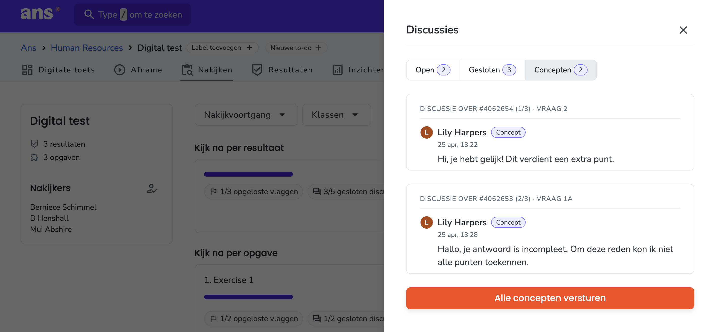Click the '1/3 opgeloste vlaggen' chip
The height and width of the screenshot is (332, 710).
click(x=253, y=191)
